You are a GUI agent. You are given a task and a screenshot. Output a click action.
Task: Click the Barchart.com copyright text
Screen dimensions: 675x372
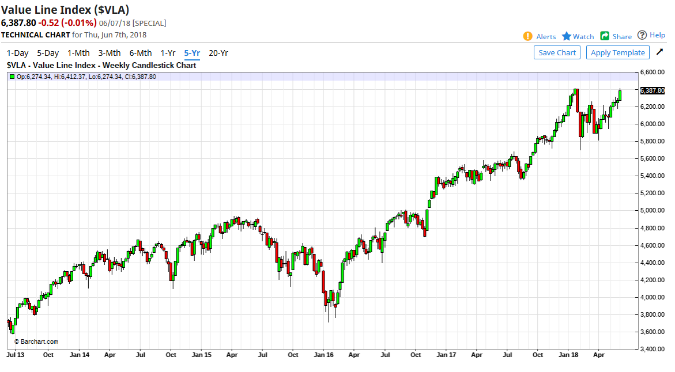coord(36,341)
